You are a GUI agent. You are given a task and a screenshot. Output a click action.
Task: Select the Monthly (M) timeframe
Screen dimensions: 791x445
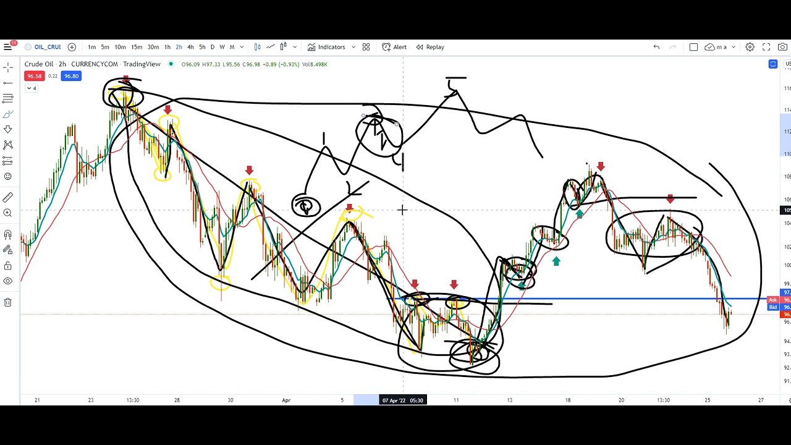(232, 47)
